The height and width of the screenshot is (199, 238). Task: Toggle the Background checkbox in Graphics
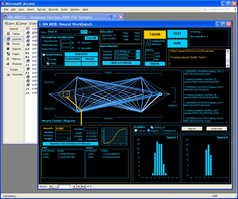pyautogui.click(x=162, y=130)
